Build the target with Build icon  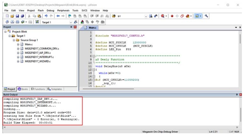(x=12, y=22)
